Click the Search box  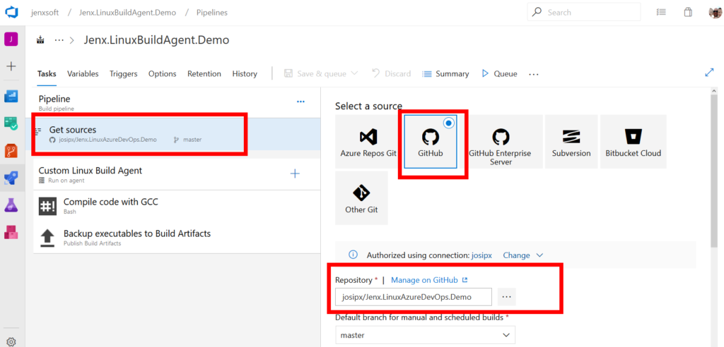click(x=583, y=13)
